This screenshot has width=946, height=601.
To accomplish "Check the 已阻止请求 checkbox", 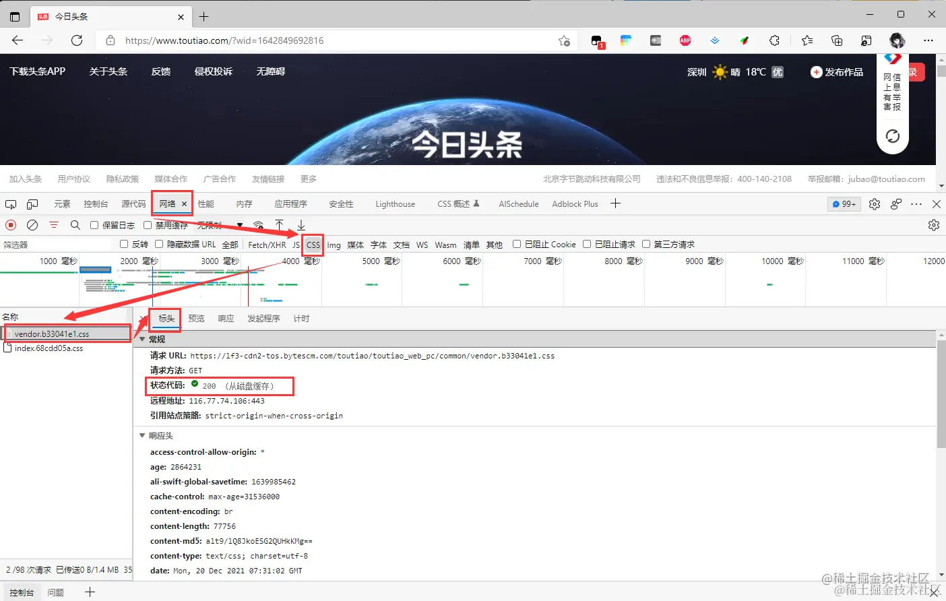I will [587, 244].
